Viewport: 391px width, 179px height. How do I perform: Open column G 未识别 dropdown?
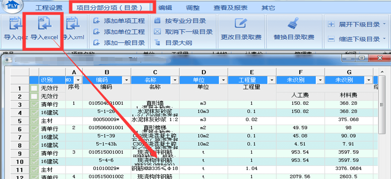pos(369,80)
